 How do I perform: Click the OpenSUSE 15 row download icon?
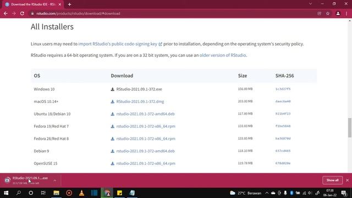[112, 163]
